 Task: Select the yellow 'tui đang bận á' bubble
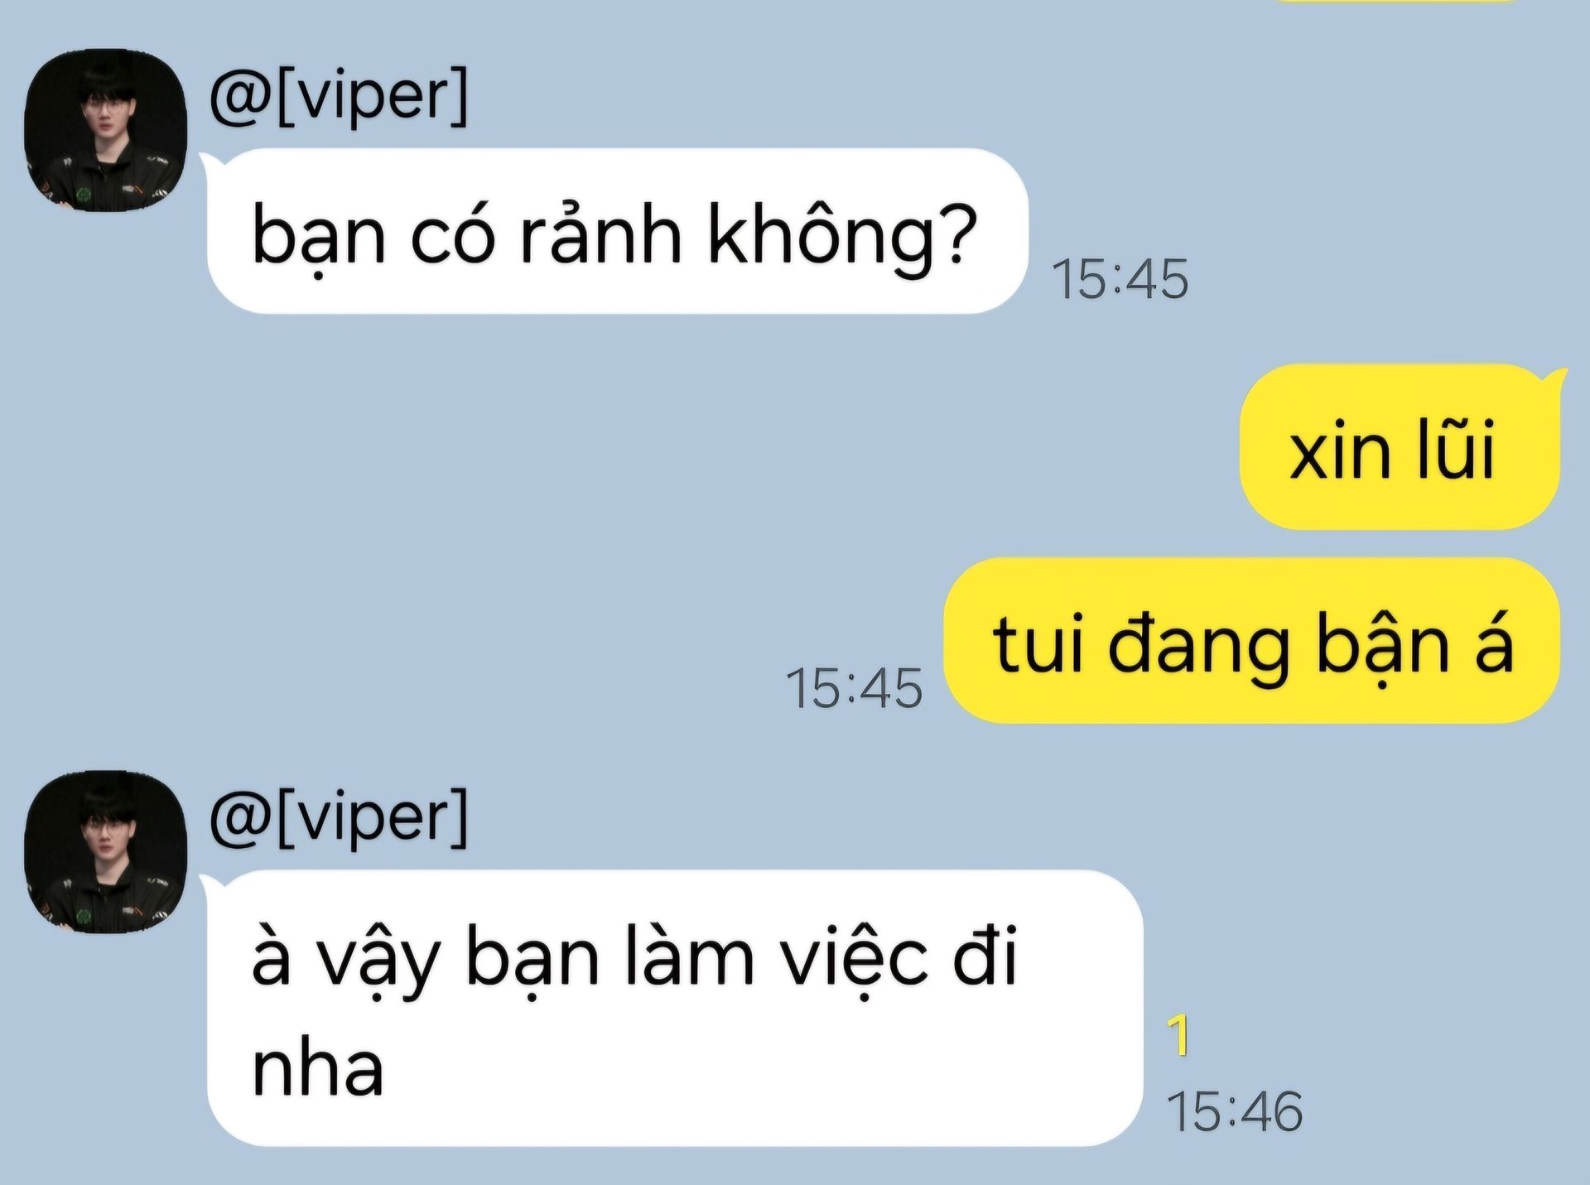[x=1252, y=641]
